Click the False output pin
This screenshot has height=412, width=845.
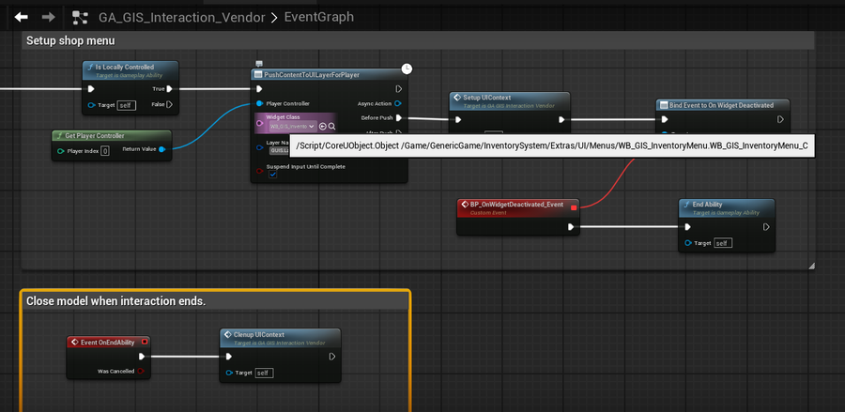click(x=169, y=104)
